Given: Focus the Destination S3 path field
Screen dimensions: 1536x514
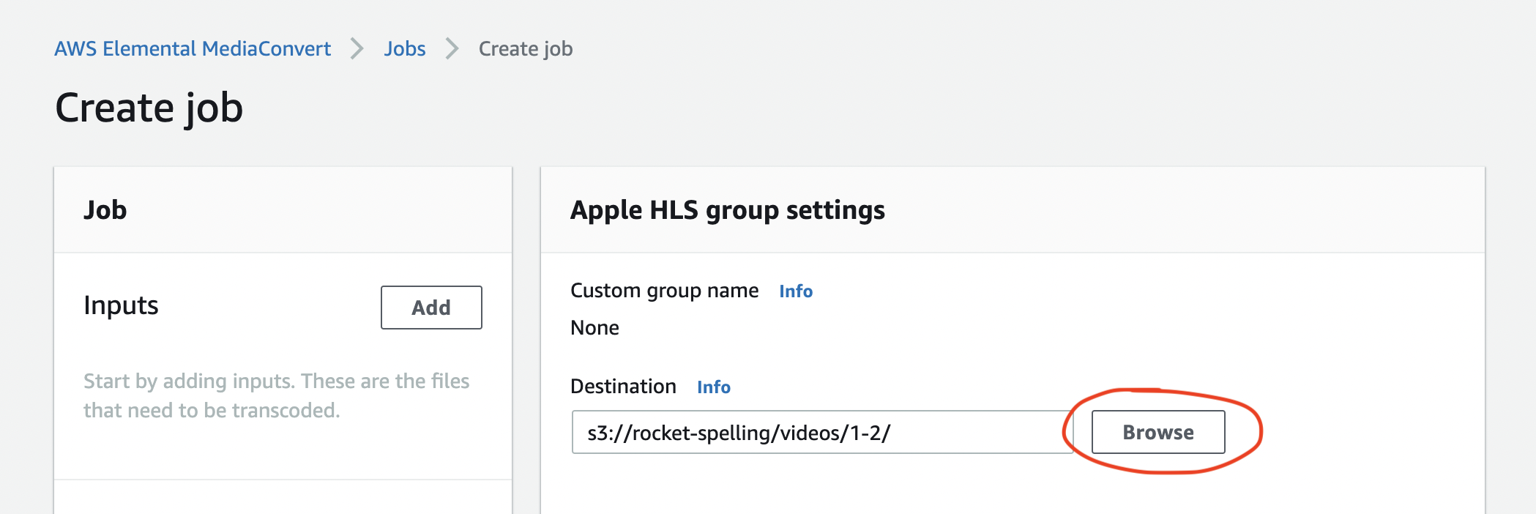Looking at the screenshot, I should pos(820,432).
